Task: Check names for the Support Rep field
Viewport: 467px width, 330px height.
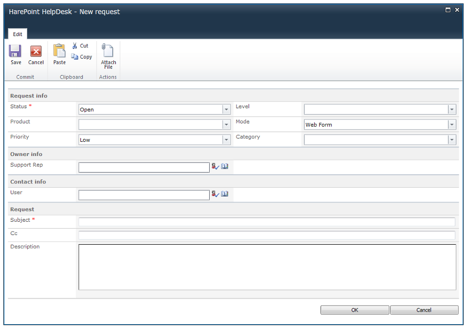Action: click(x=216, y=167)
